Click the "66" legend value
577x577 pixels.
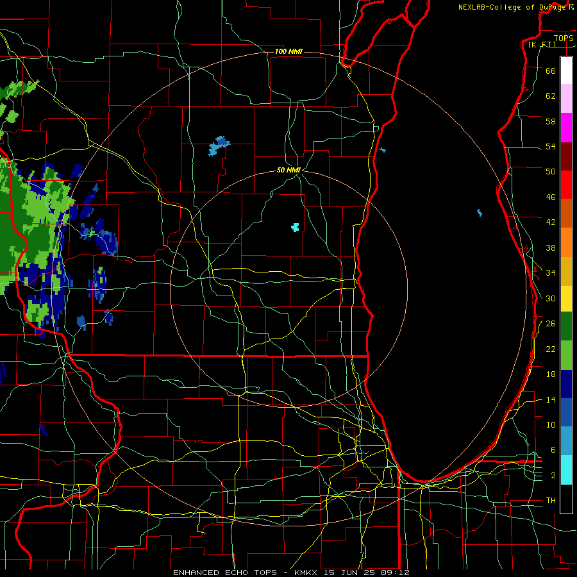551,71
